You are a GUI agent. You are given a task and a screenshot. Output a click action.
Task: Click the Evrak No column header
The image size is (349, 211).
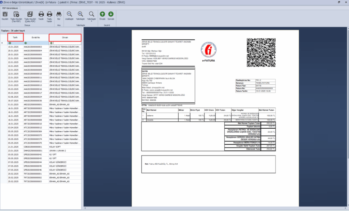[x=36, y=37]
